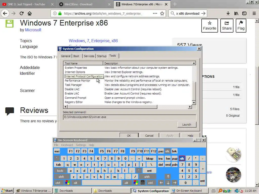Viewport: 259px width, 194px height.
Task: Open the Windows Start button
Action: point(7,191)
